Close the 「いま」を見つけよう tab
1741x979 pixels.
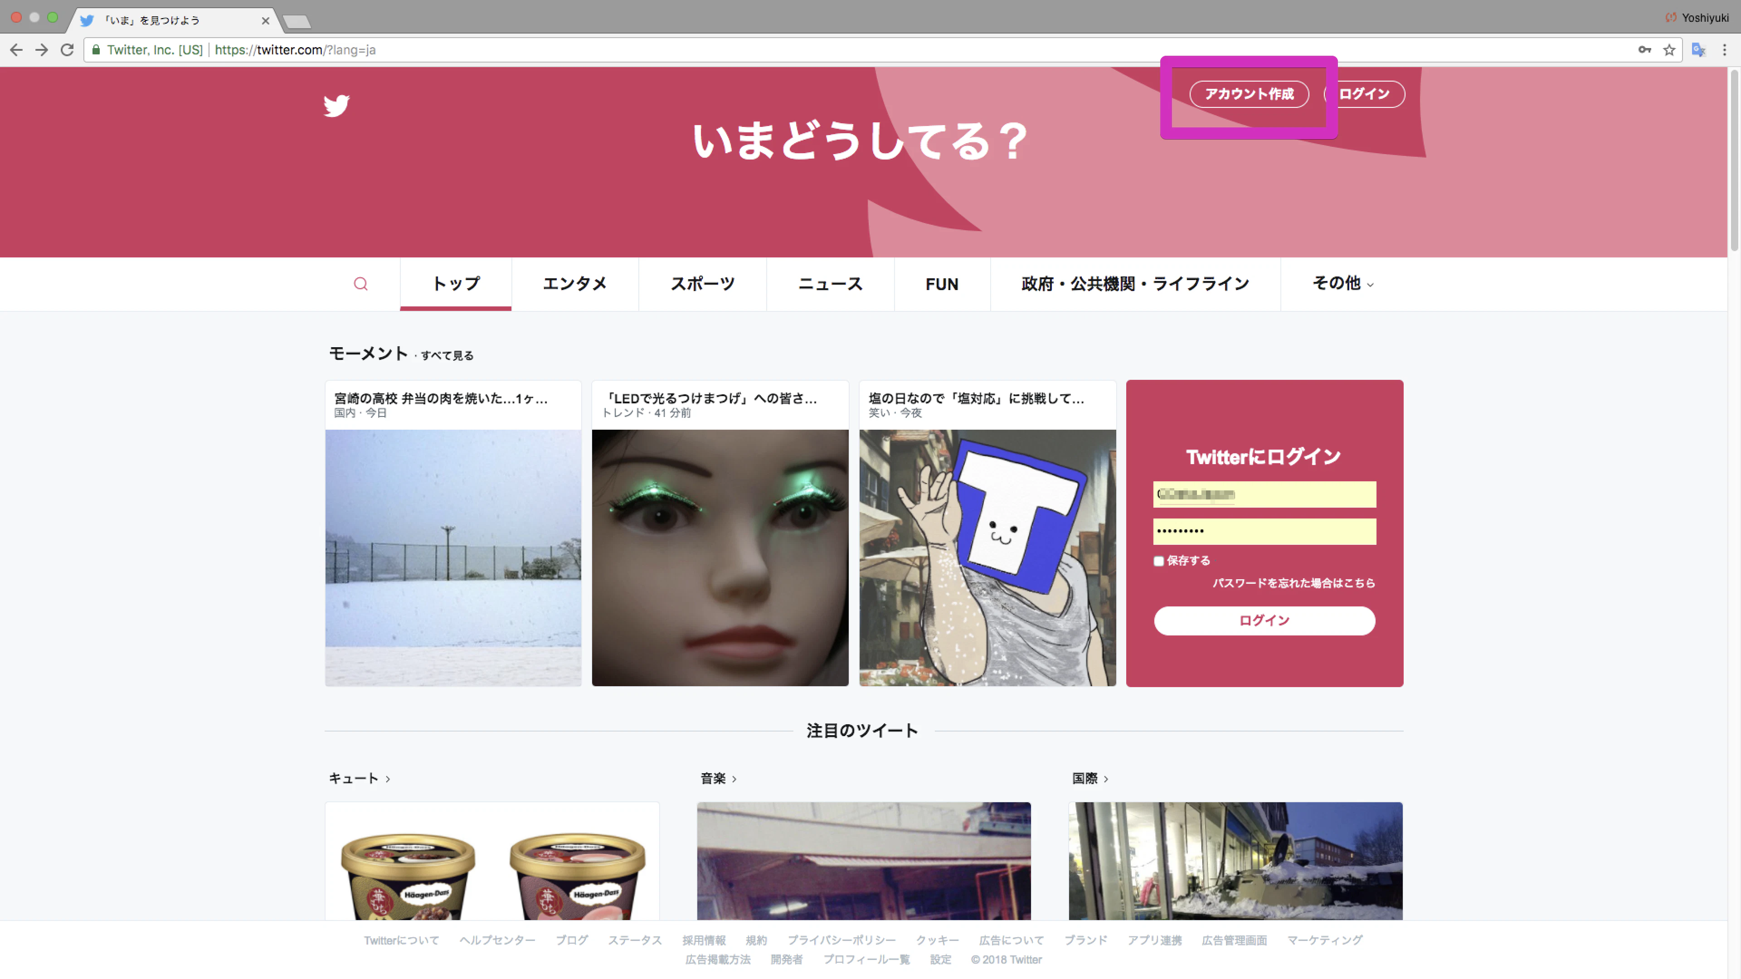tap(266, 21)
